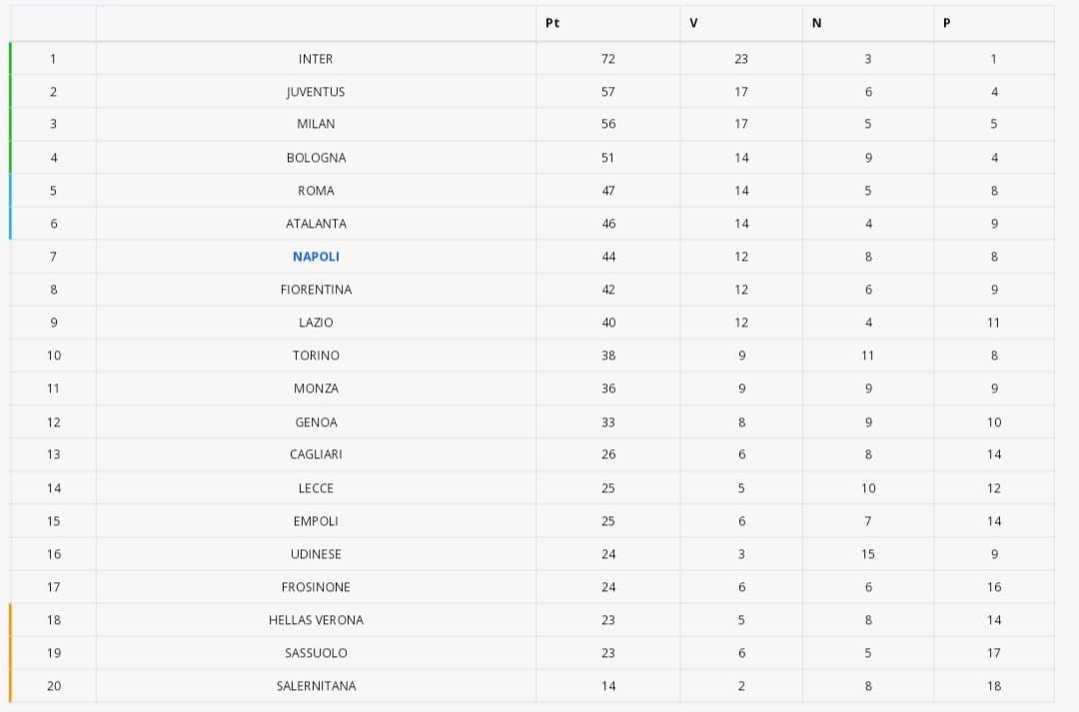1079x712 pixels.
Task: Click on TORINO team name
Action: tap(316, 356)
